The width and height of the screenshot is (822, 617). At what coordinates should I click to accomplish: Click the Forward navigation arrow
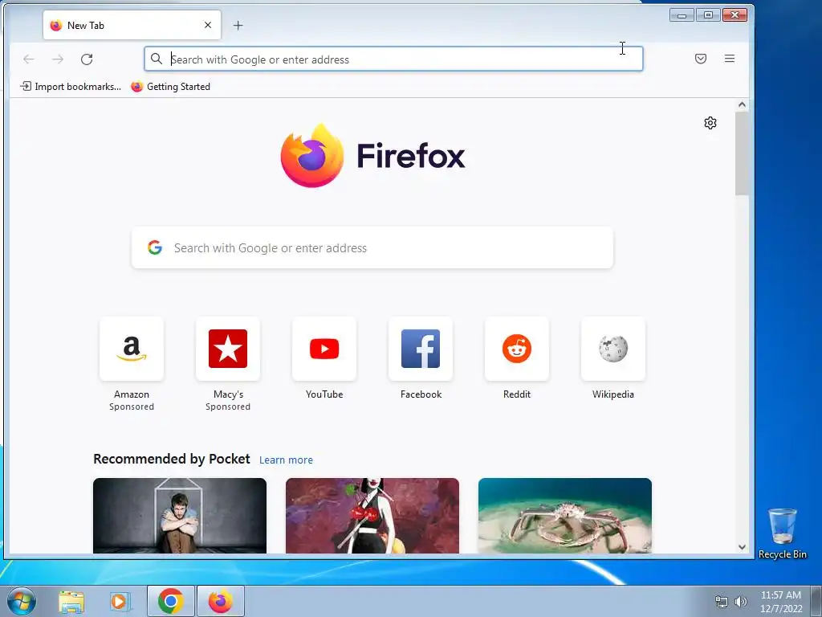click(x=58, y=59)
